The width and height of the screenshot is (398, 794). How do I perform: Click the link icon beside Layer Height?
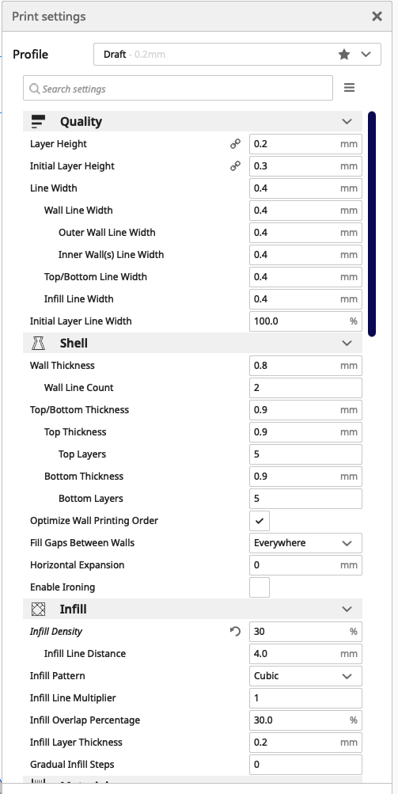235,144
